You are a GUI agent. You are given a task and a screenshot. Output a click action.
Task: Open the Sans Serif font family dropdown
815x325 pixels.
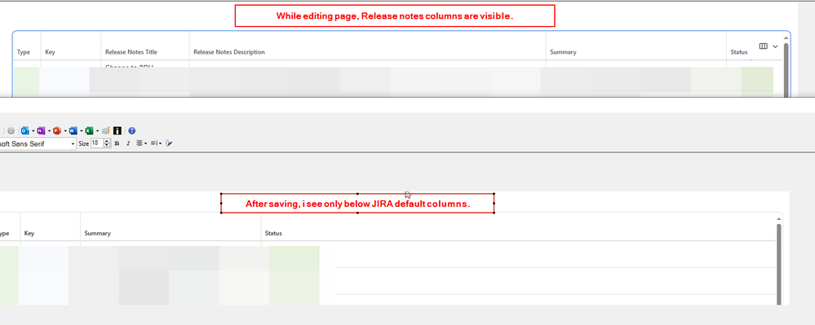[x=73, y=144]
